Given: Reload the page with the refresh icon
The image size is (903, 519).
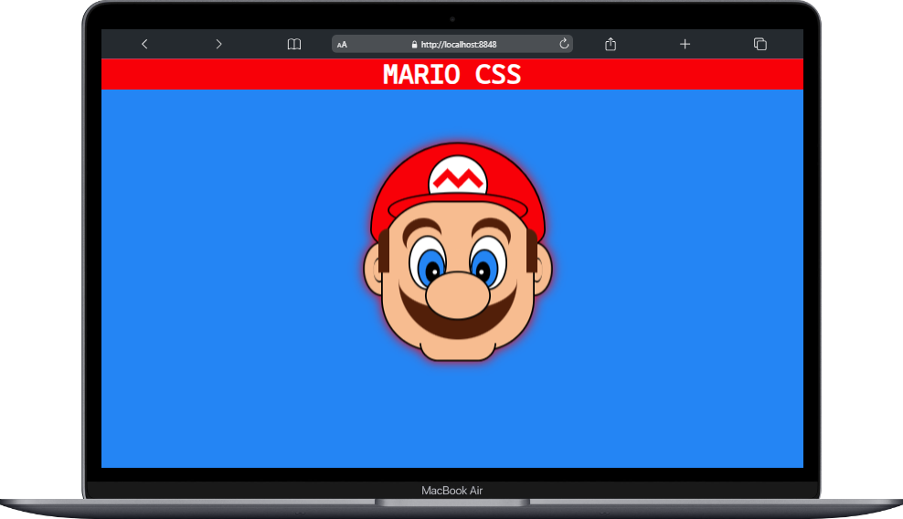Looking at the screenshot, I should click(564, 44).
